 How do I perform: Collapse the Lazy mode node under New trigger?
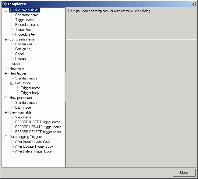12,83
